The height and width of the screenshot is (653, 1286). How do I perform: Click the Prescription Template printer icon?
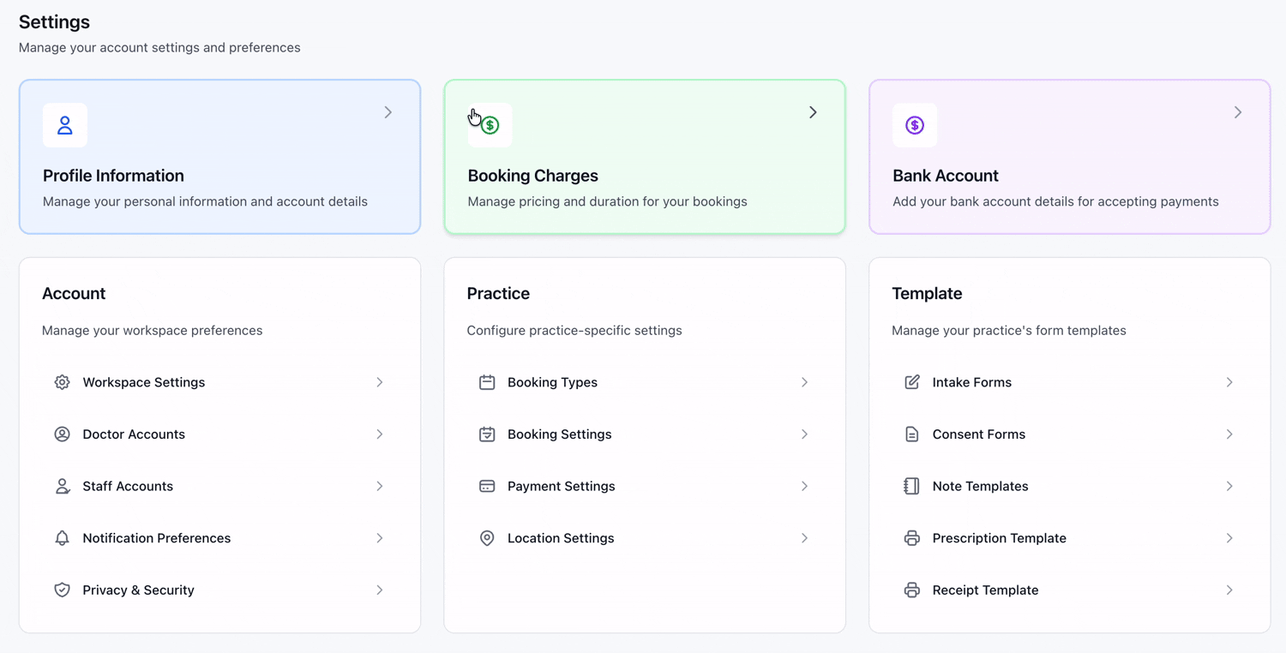pos(911,538)
